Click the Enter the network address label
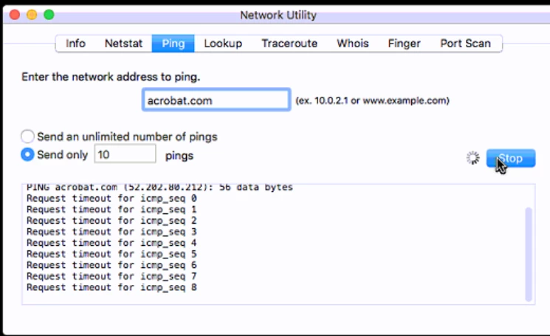This screenshot has width=550, height=336. tap(111, 77)
